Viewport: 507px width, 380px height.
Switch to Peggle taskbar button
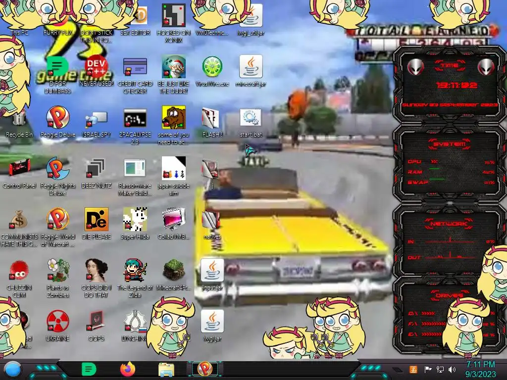[x=204, y=369]
